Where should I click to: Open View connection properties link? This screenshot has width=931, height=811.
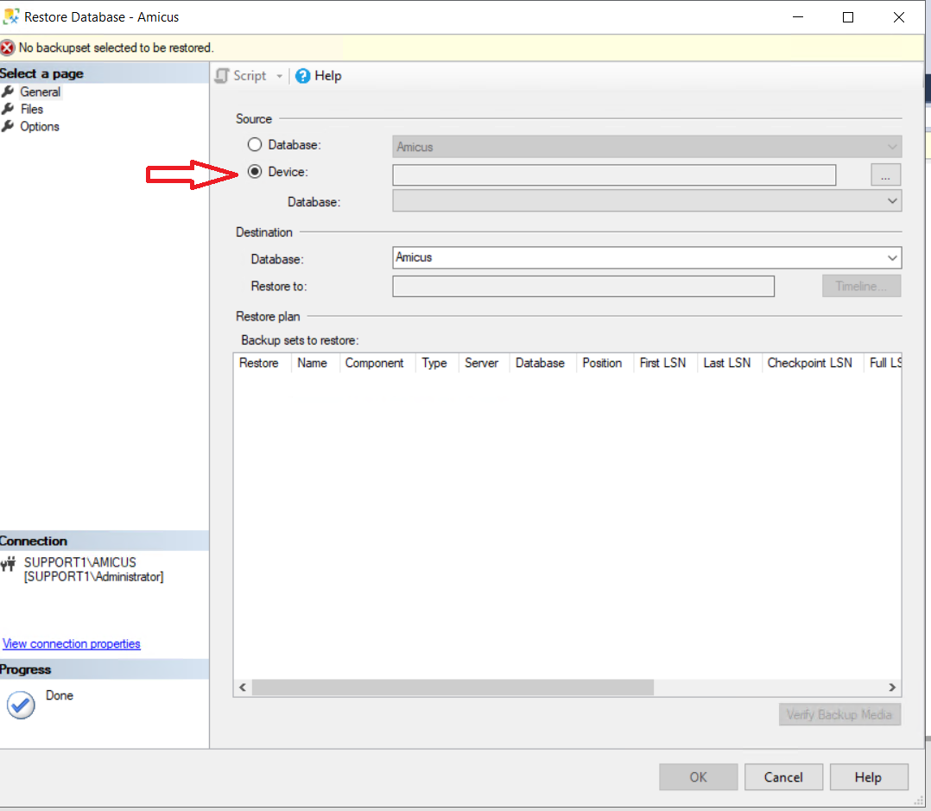pos(71,643)
